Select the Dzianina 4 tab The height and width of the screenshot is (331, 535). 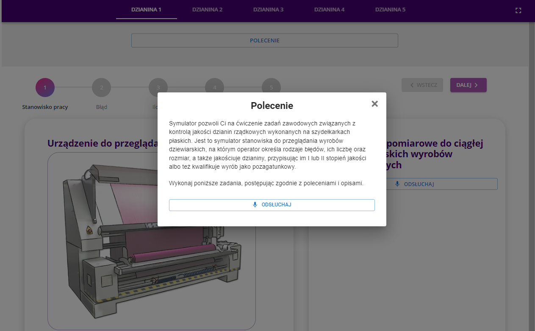pyautogui.click(x=329, y=10)
